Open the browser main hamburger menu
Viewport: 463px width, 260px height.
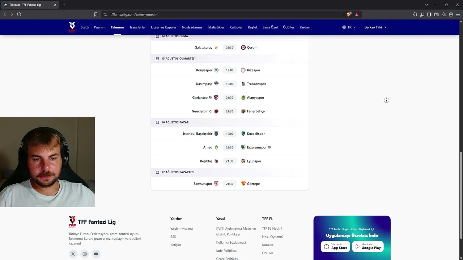coord(458,14)
